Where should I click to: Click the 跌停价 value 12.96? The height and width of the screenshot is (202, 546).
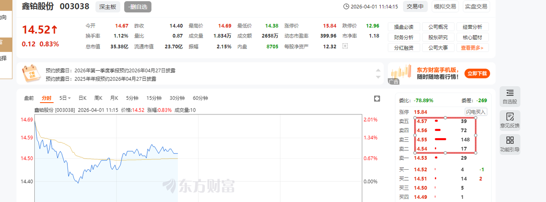(373, 25)
